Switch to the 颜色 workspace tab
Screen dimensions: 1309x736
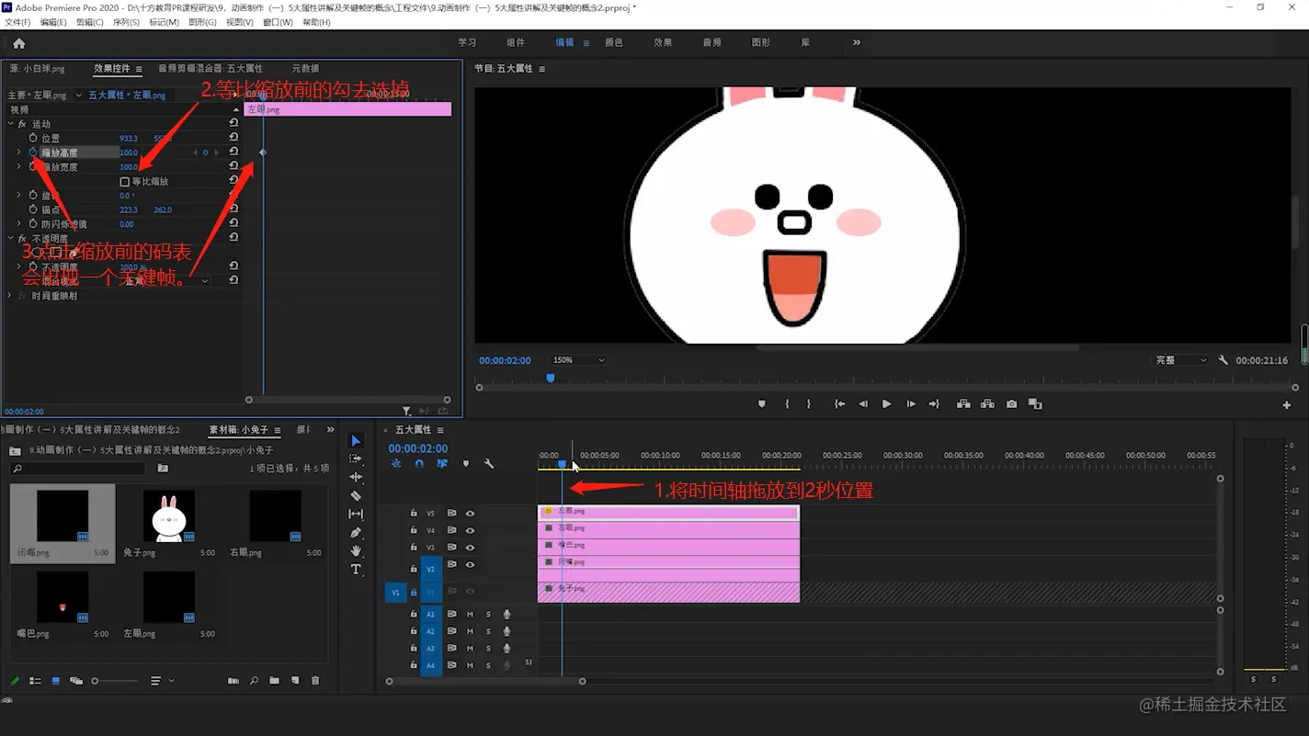click(613, 42)
